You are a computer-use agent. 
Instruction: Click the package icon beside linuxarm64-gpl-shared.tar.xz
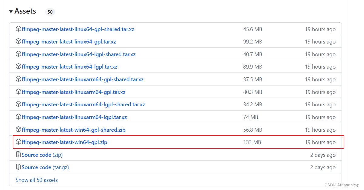click(18, 79)
